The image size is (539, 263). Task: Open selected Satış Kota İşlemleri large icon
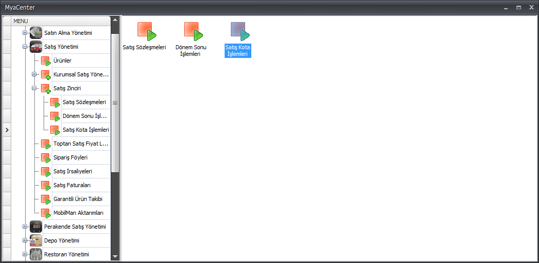tap(240, 31)
